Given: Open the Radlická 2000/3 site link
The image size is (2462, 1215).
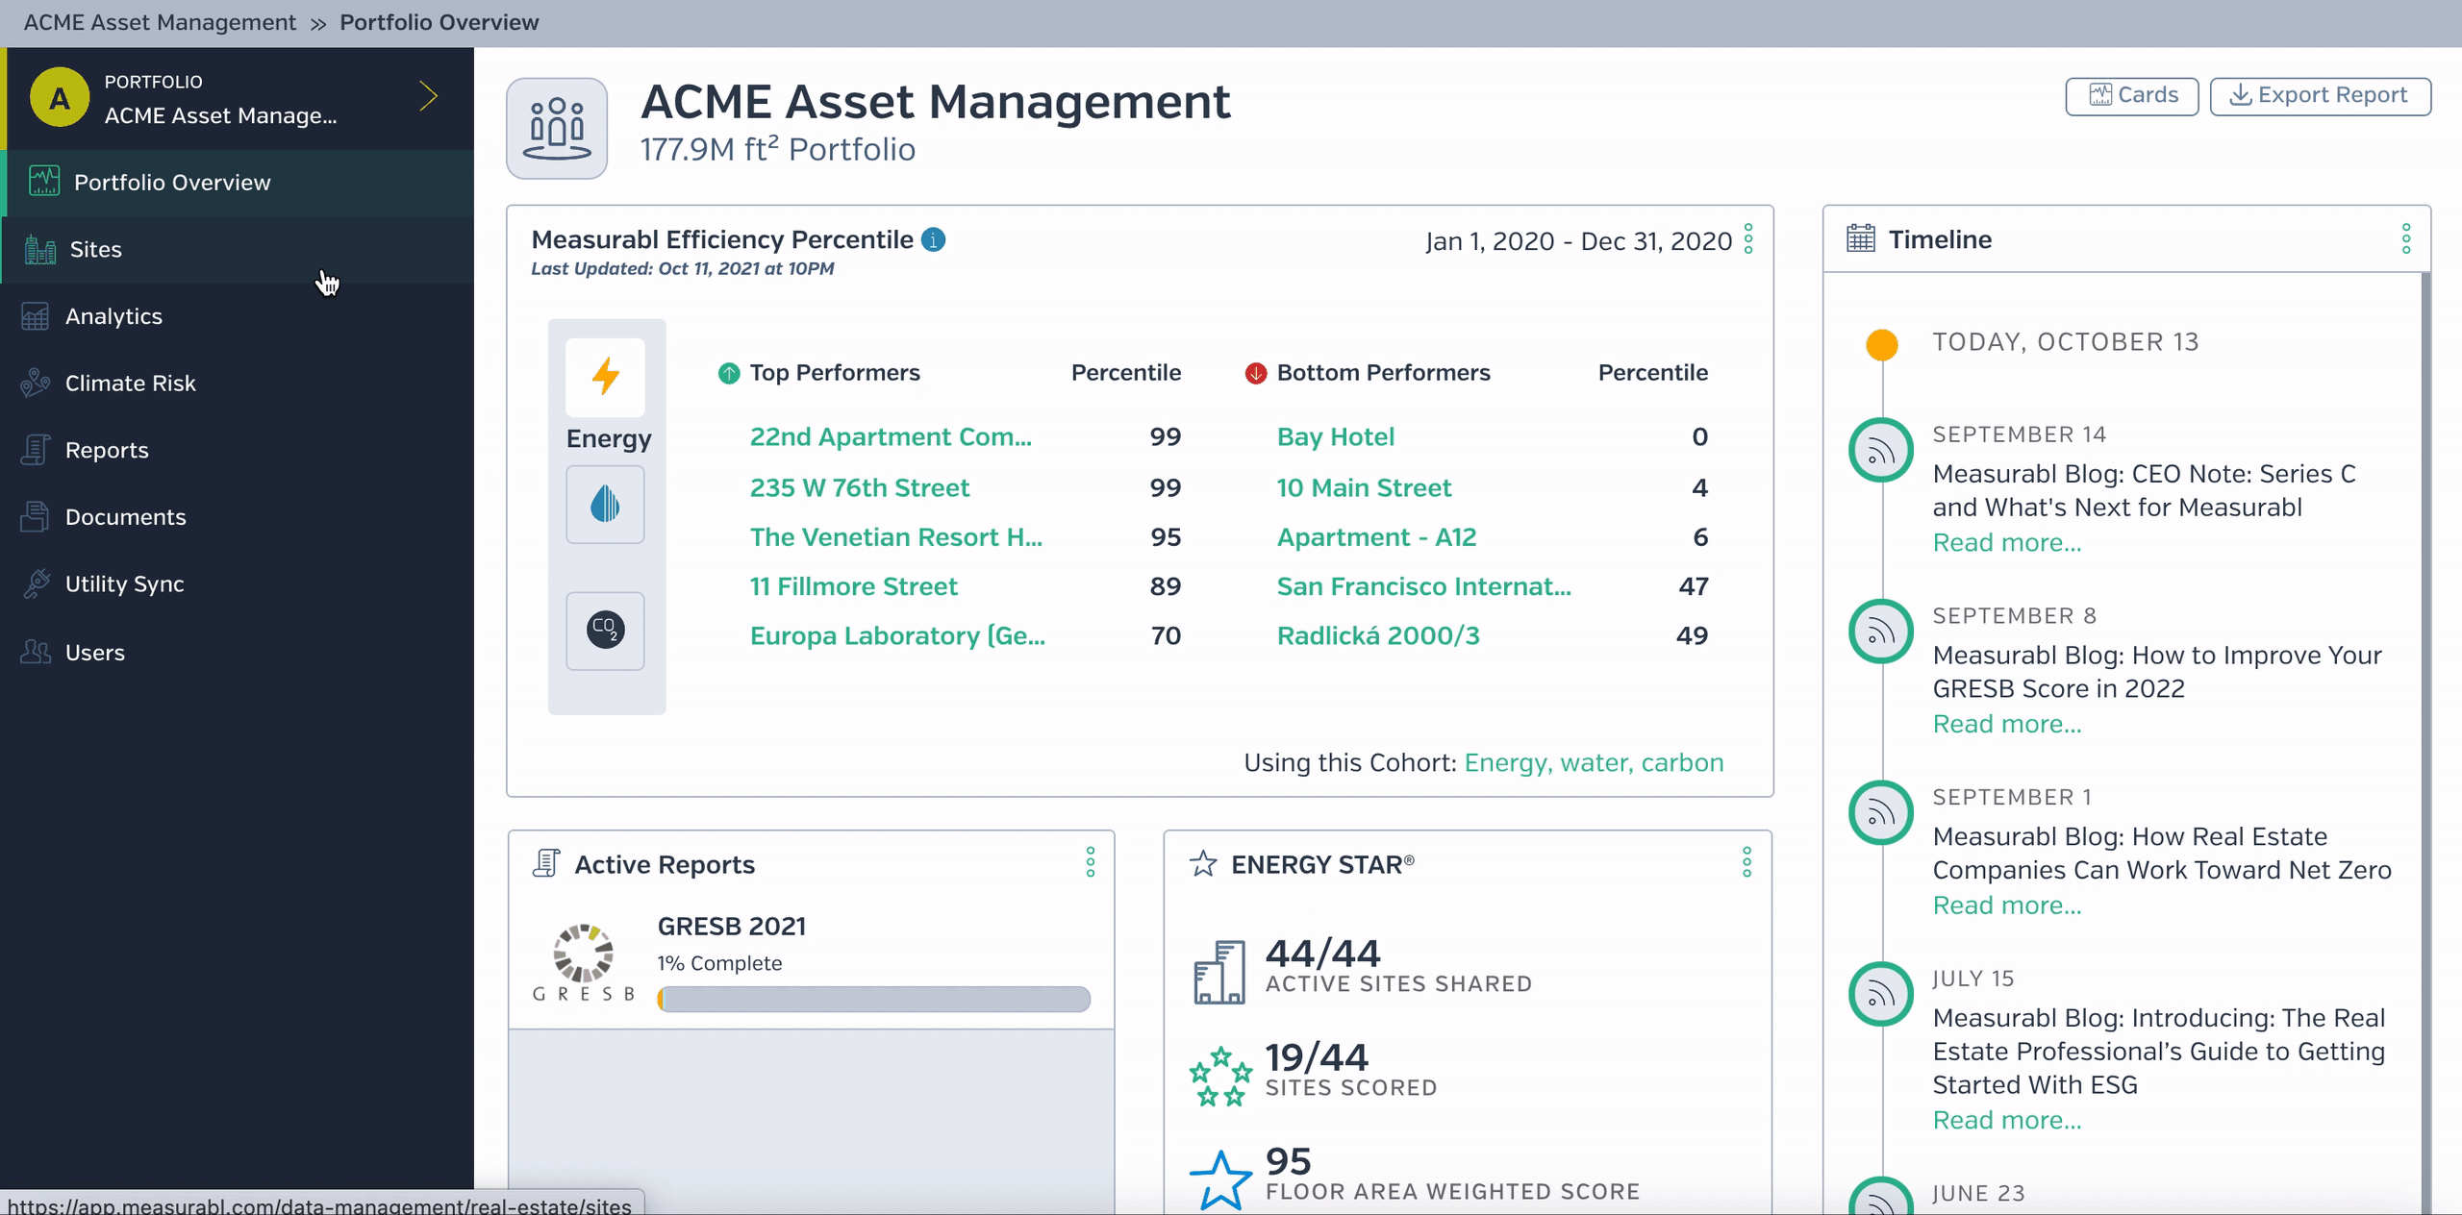Looking at the screenshot, I should point(1377,636).
